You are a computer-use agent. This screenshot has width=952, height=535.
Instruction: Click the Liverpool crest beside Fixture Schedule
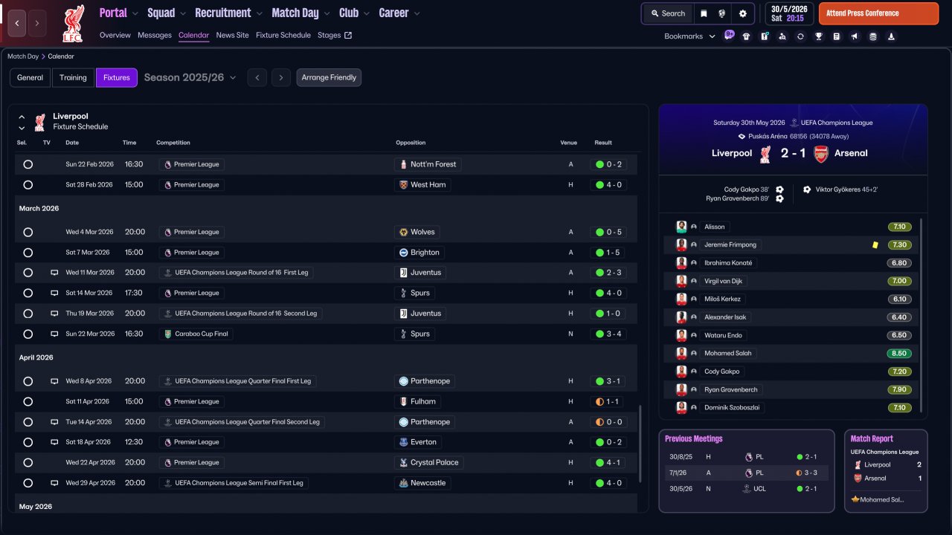[x=40, y=122]
